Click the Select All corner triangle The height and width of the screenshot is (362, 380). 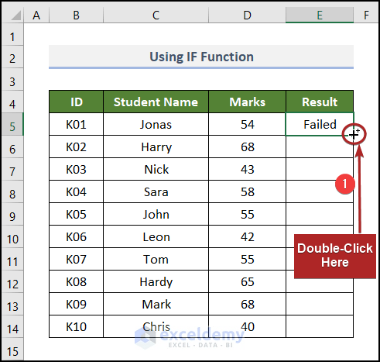(16, 16)
